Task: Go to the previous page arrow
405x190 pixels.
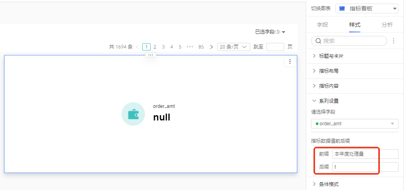Action: pos(137,47)
